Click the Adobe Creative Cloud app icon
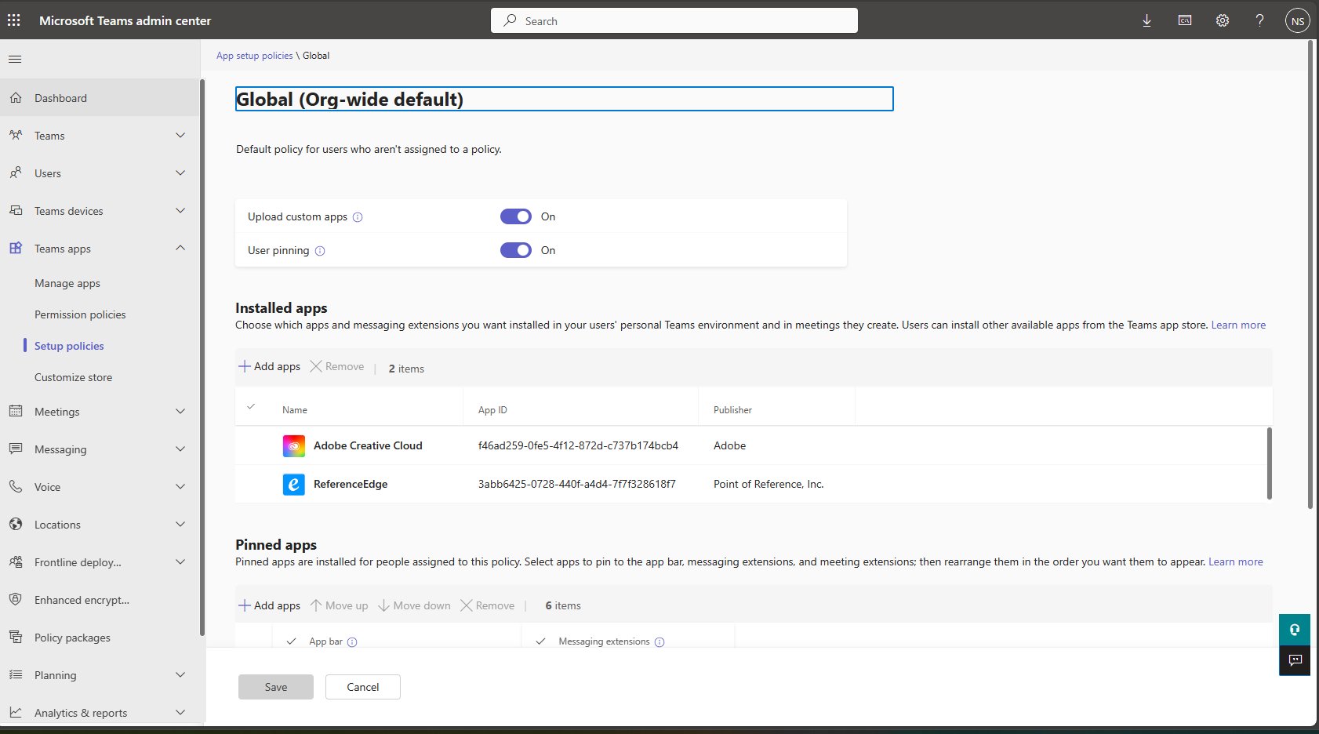 pyautogui.click(x=293, y=446)
